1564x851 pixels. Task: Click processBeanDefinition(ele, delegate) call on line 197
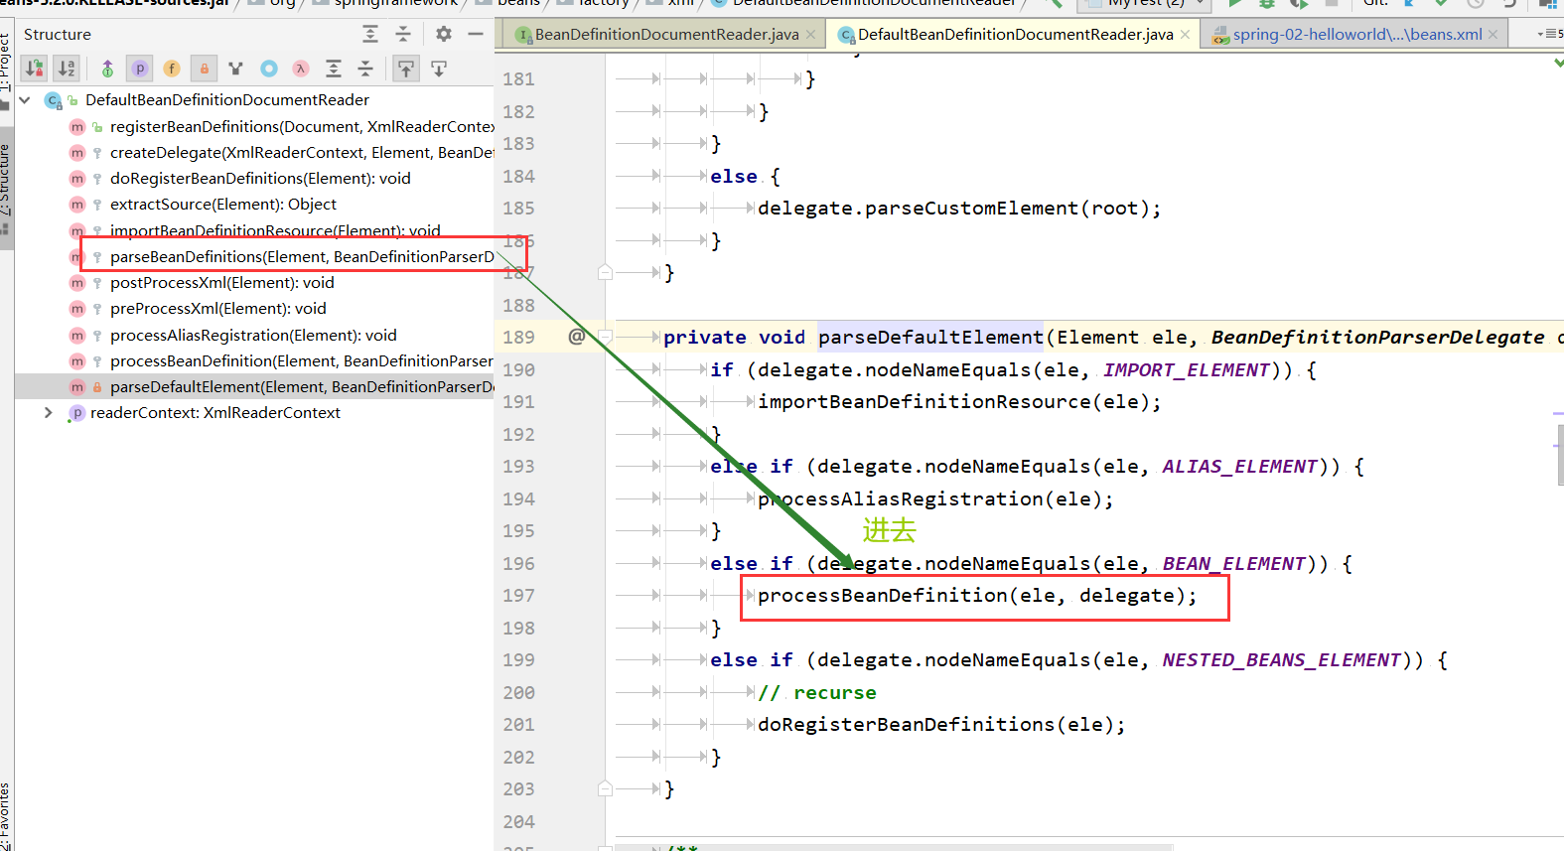(977, 596)
